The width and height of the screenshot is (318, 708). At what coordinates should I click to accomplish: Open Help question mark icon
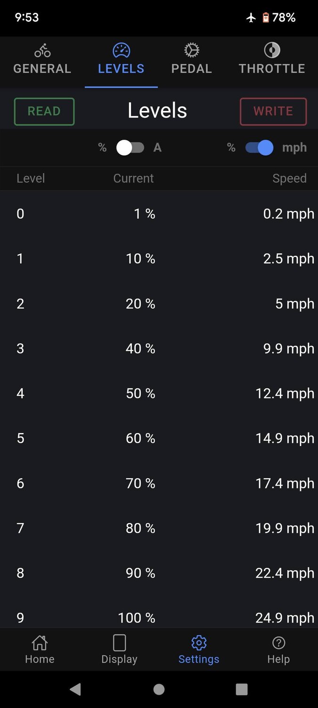[278, 642]
